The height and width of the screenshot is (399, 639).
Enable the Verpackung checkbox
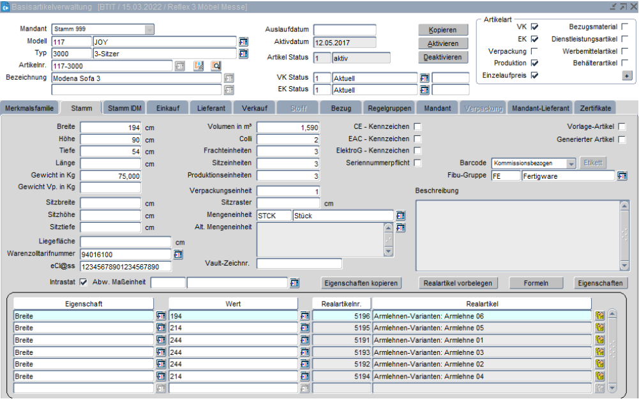click(x=534, y=51)
